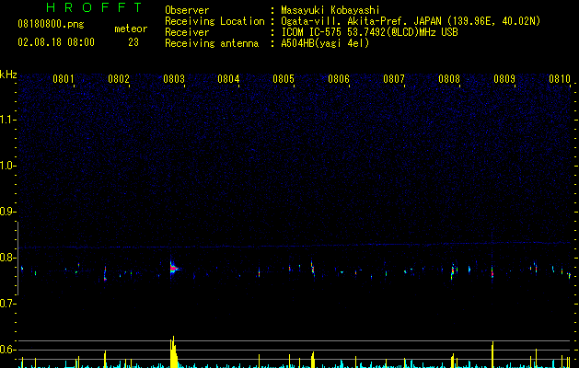Click the gray frequency range bar beside axis
Screen dimensions: 579x368
point(17,258)
